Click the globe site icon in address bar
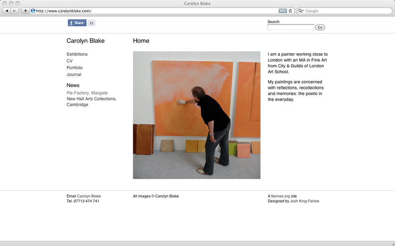Screen dimensions: 395x246 coord(33,11)
